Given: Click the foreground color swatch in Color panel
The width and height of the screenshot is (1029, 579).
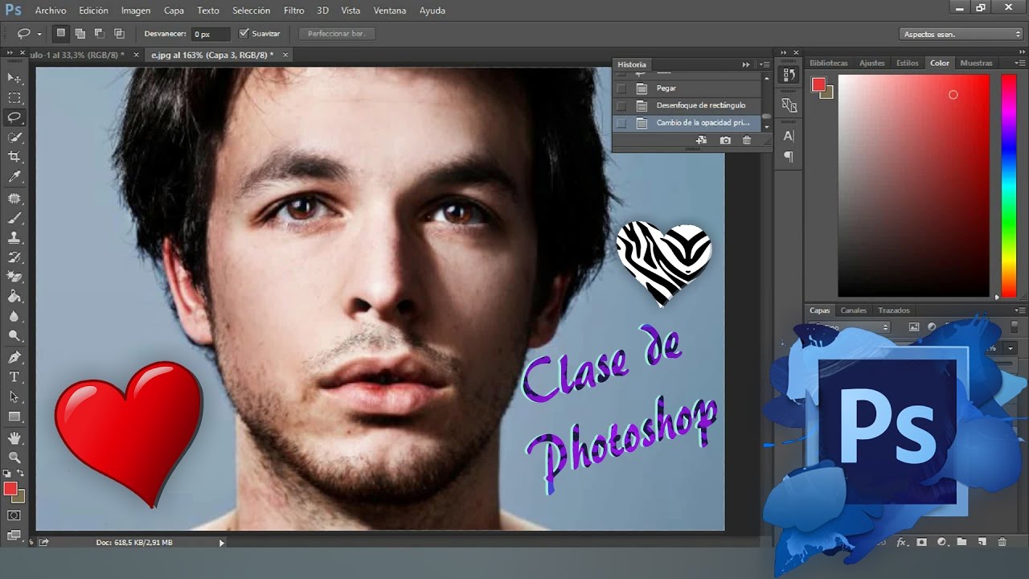Looking at the screenshot, I should [818, 84].
